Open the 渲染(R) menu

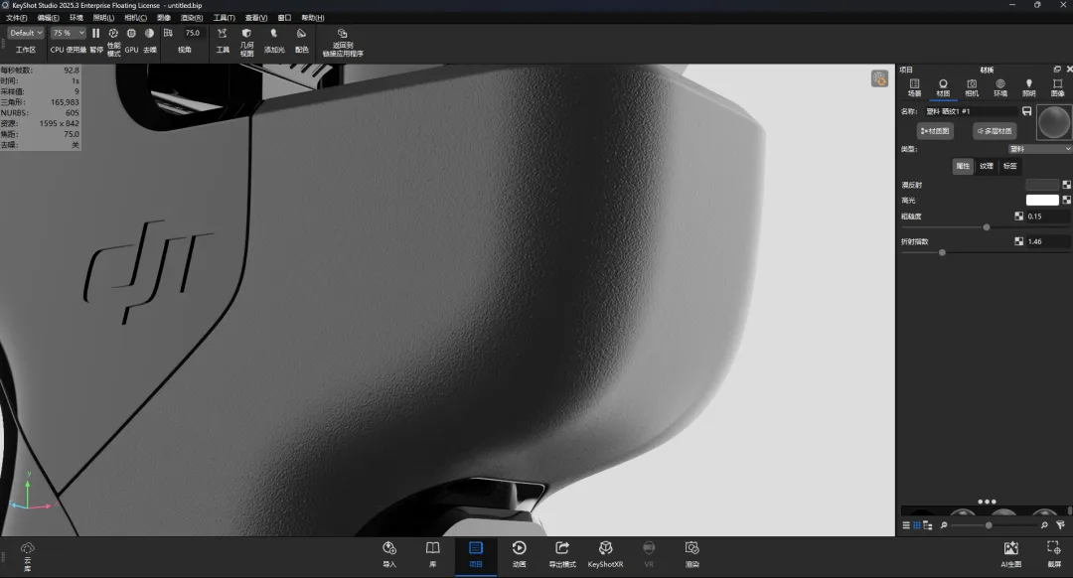coord(192,18)
